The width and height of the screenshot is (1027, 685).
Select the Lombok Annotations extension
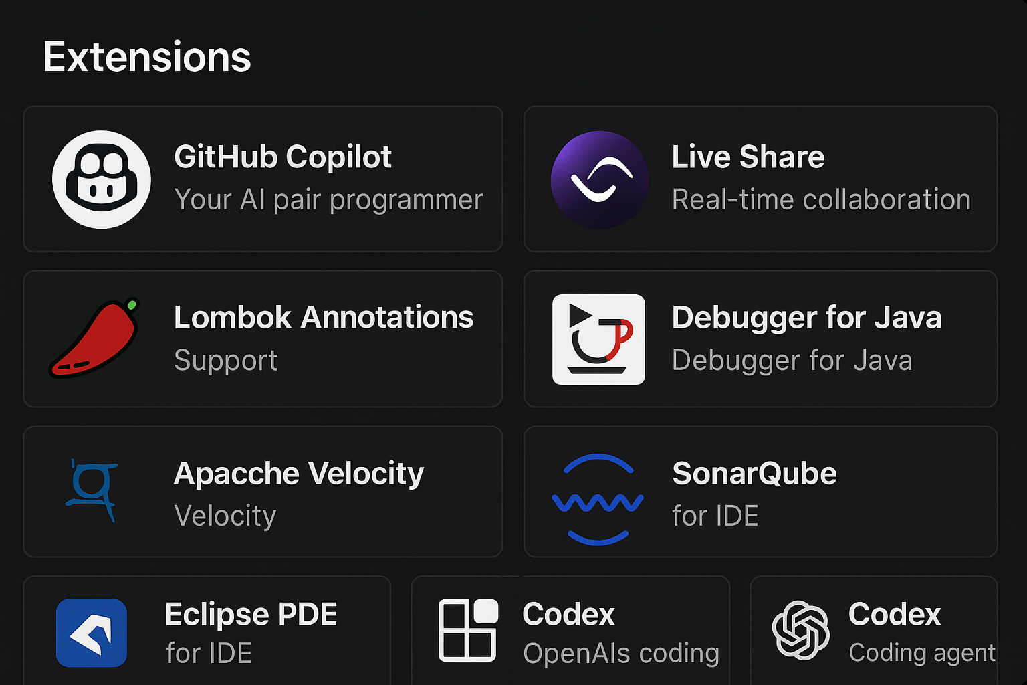(x=263, y=339)
